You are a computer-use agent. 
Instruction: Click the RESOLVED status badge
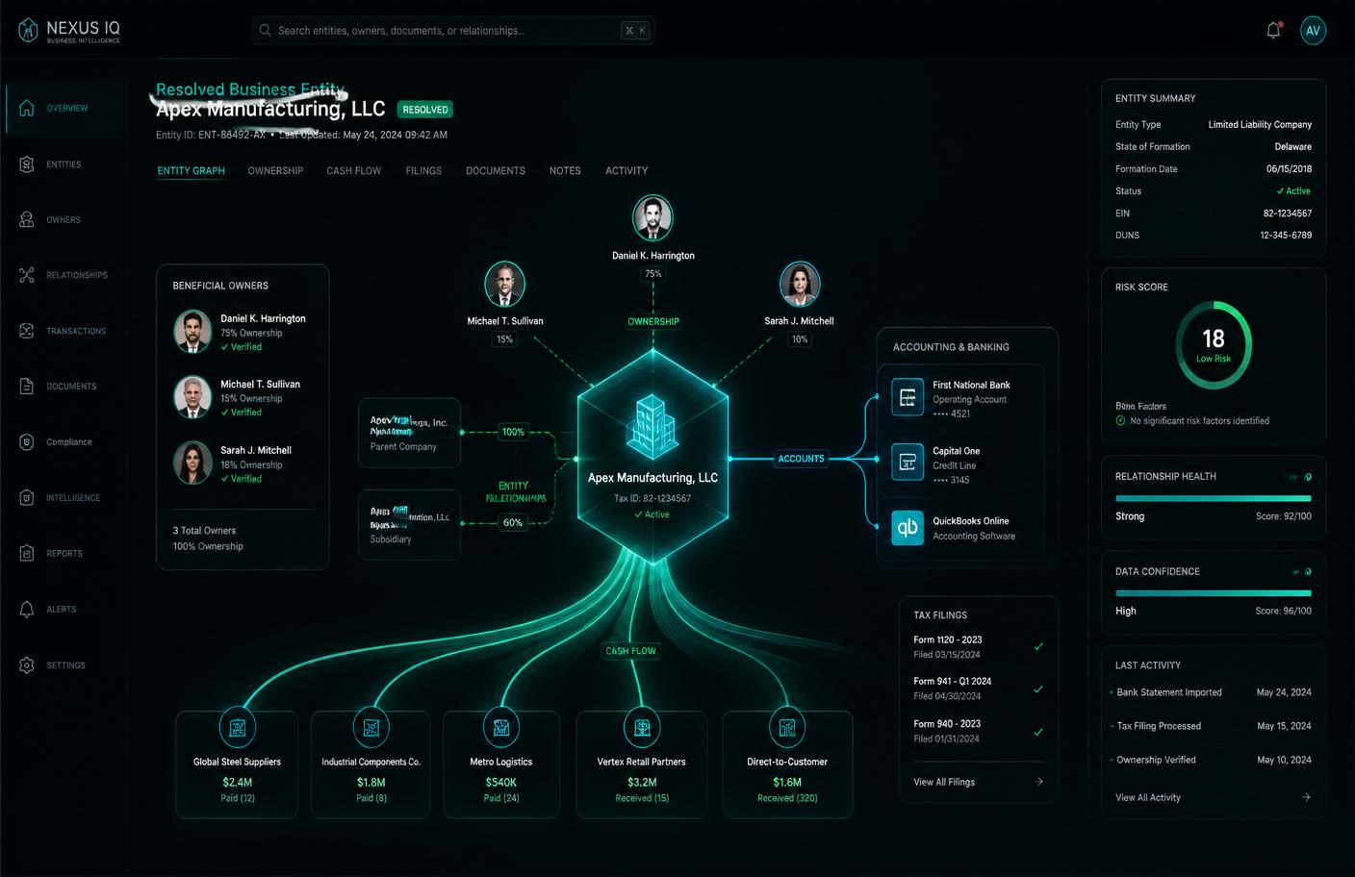425,110
